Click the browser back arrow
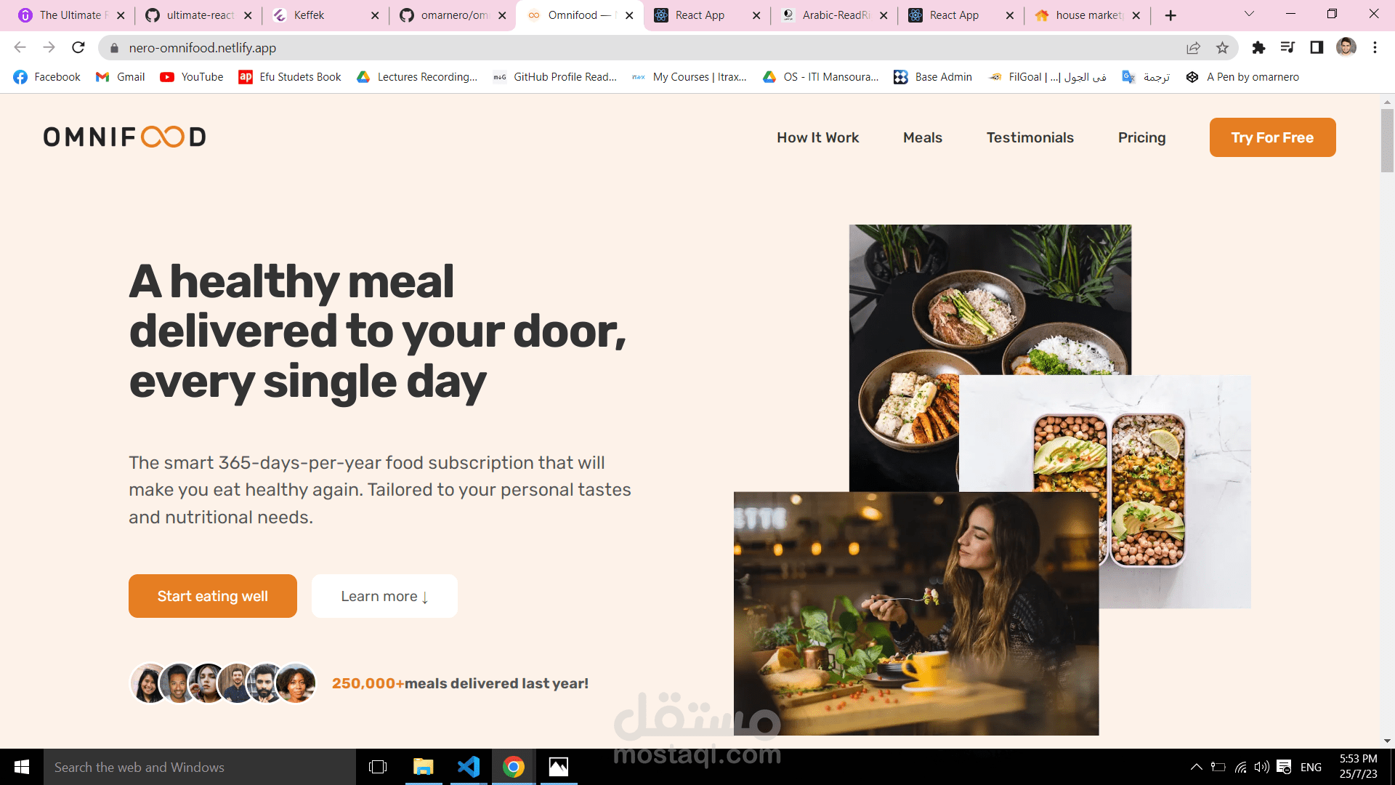The width and height of the screenshot is (1395, 785). 20,47
